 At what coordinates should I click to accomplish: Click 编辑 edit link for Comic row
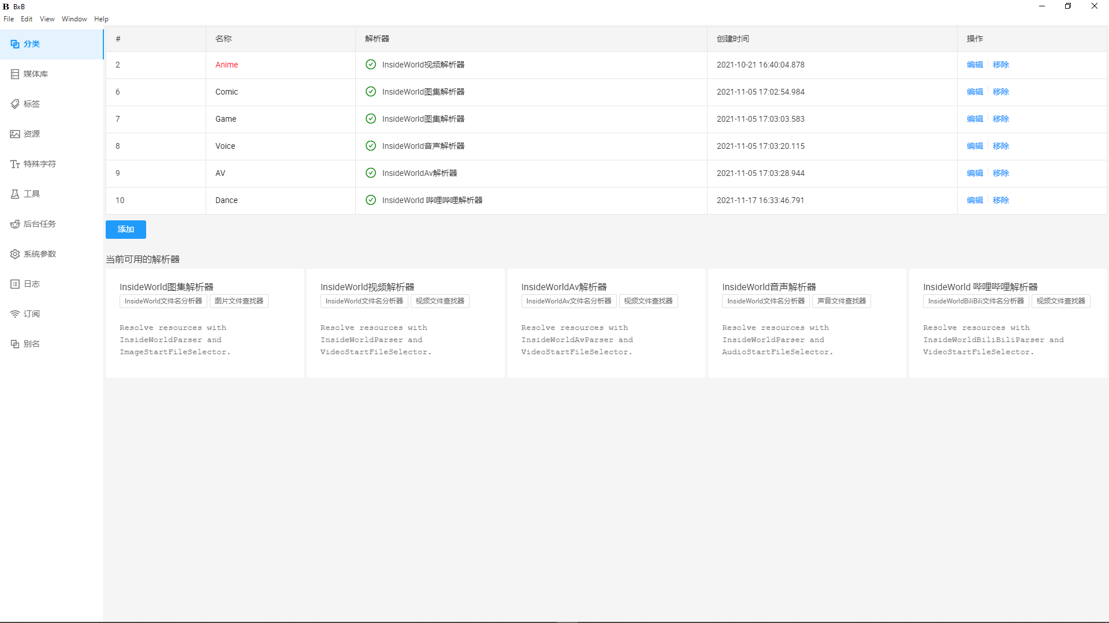pyautogui.click(x=974, y=92)
